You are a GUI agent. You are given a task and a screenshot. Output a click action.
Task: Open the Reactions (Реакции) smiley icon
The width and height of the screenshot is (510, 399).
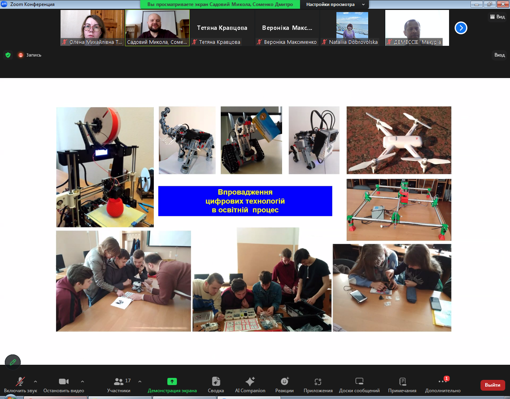pyautogui.click(x=284, y=381)
